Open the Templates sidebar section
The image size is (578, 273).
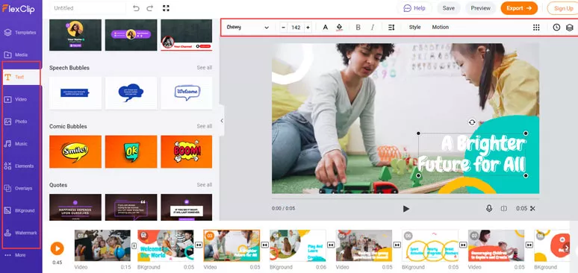point(21,32)
